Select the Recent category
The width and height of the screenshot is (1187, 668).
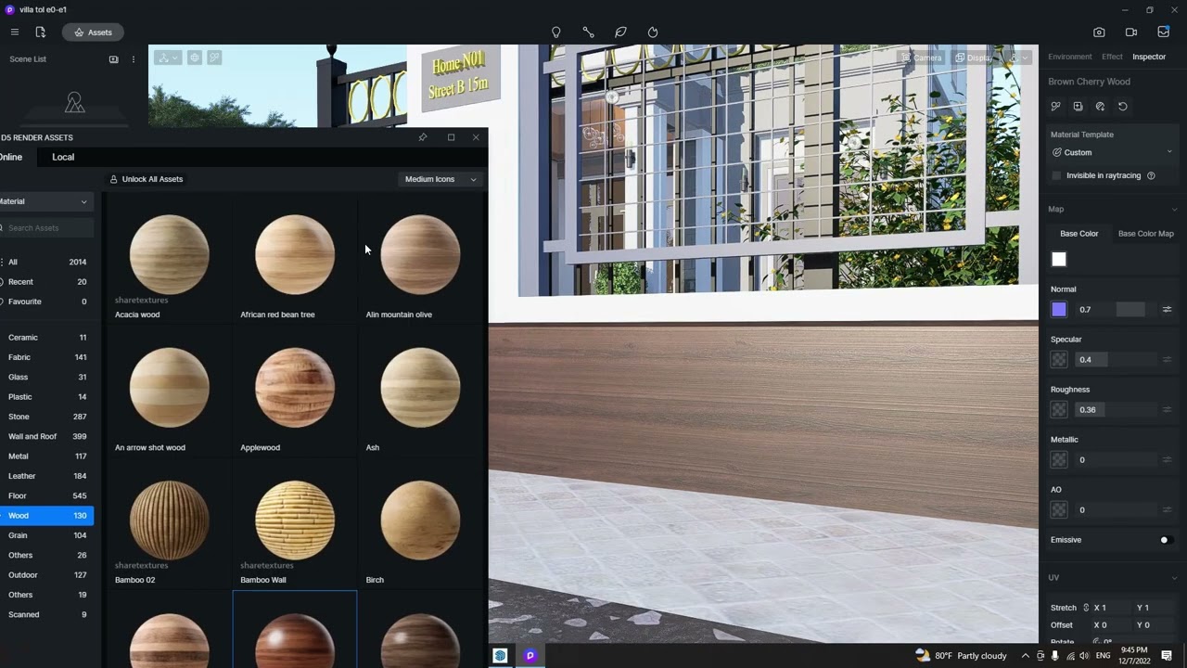[46, 282]
